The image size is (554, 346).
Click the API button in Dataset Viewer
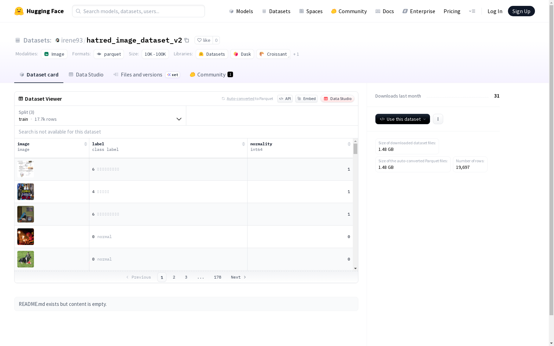(285, 99)
